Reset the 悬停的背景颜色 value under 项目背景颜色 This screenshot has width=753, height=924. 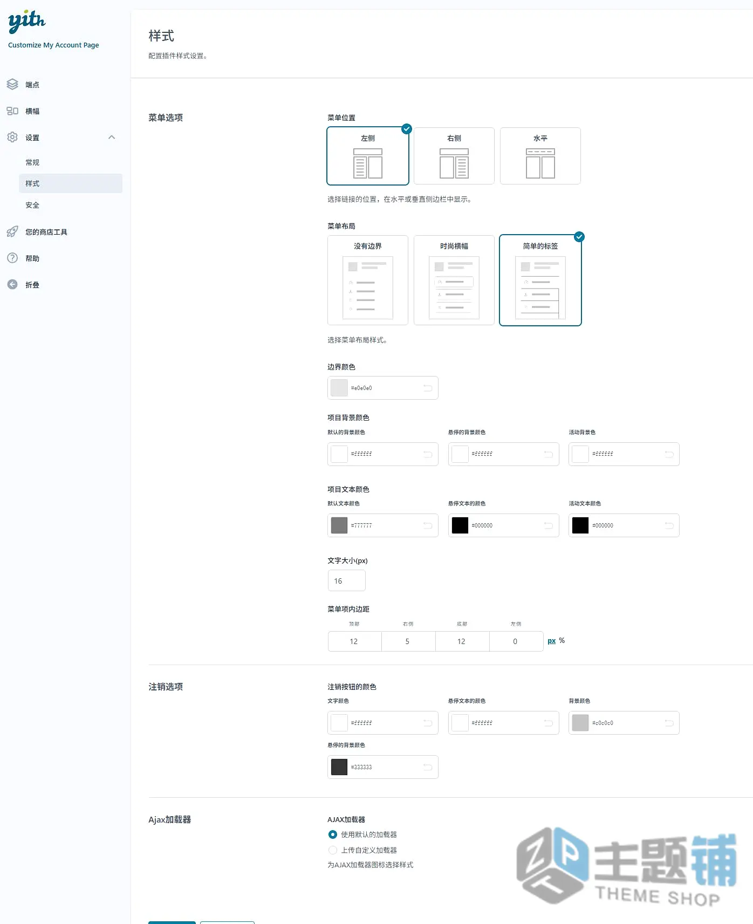pyautogui.click(x=549, y=454)
